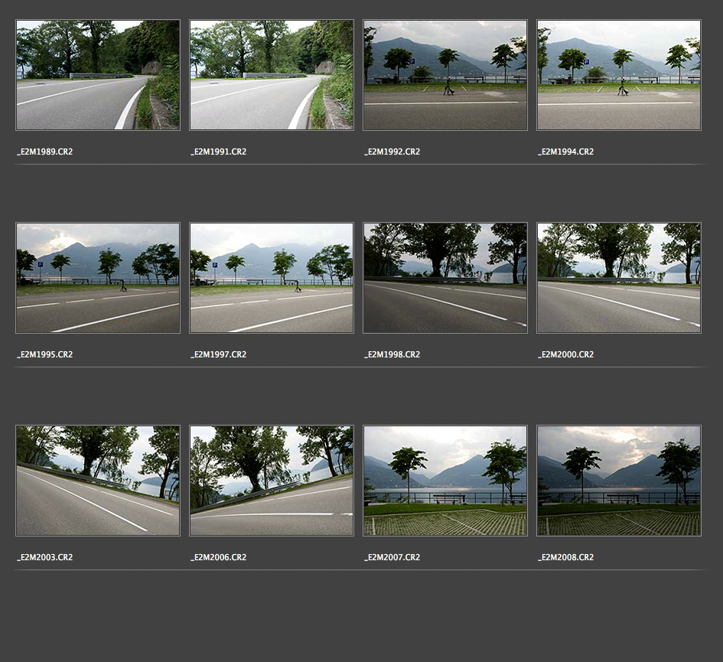Select the _E2M1989.CR2 photo thumbnail
This screenshot has height=662, width=723.
click(x=98, y=75)
